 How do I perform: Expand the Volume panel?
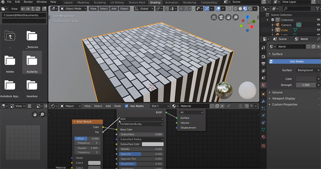pyautogui.click(x=270, y=92)
